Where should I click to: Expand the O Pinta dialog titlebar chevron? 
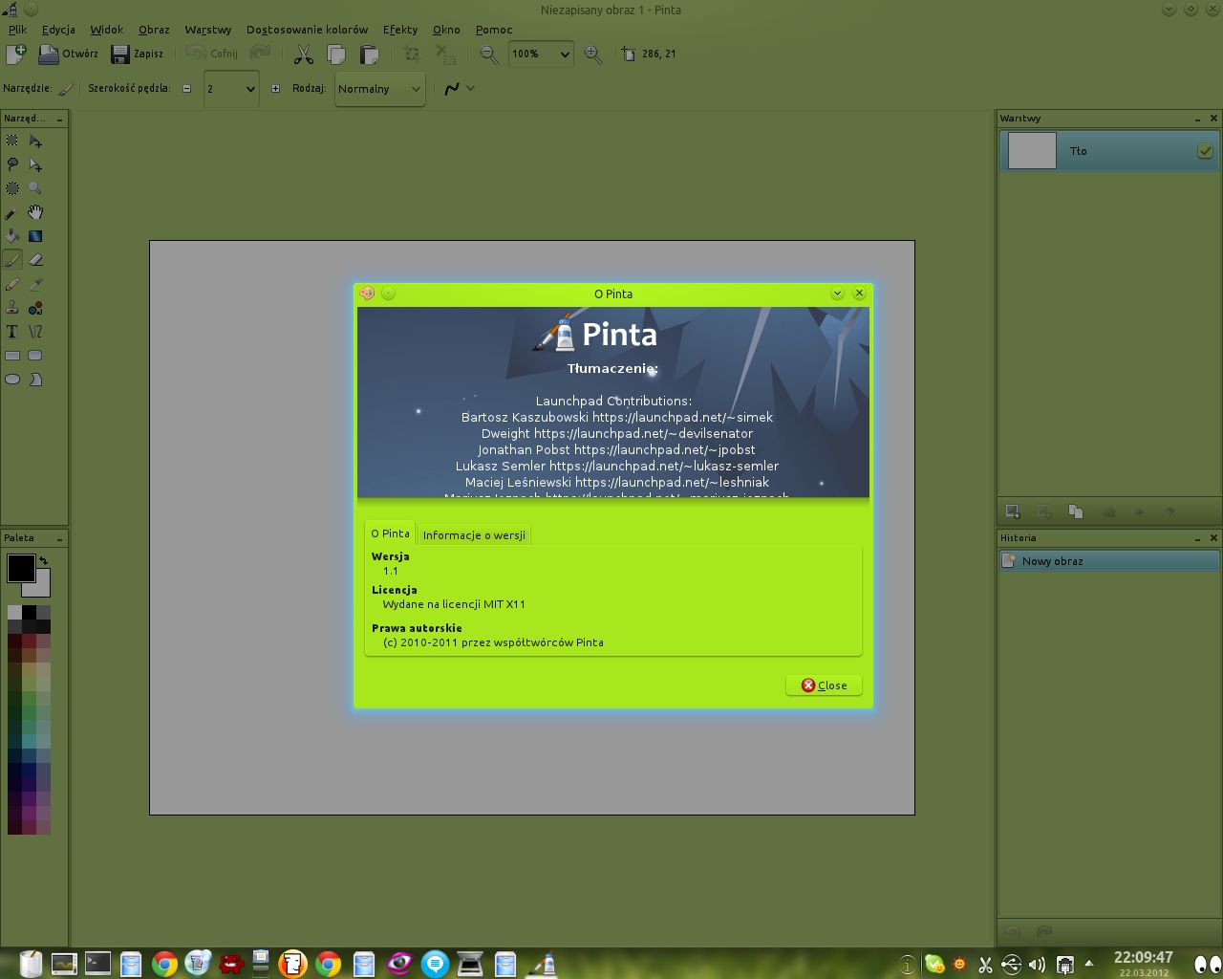point(837,294)
